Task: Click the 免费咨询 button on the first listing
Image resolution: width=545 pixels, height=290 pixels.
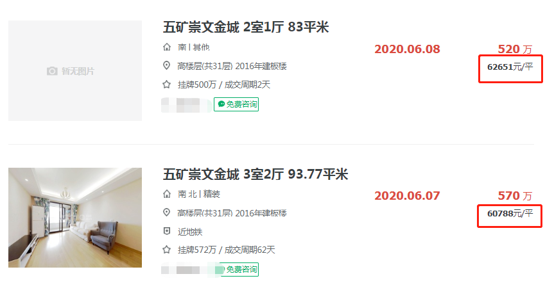Action: [236, 104]
